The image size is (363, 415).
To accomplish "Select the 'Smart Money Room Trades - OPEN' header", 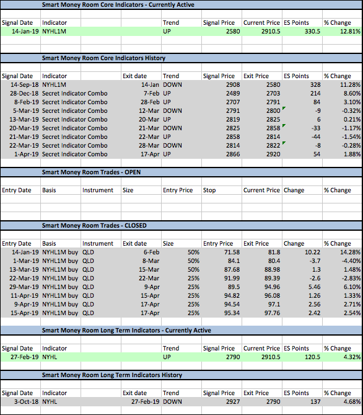I will tap(91, 172).
